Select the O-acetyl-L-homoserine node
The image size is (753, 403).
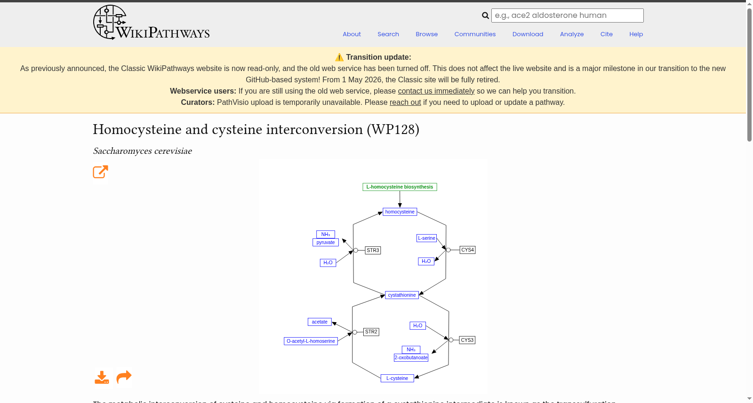pyautogui.click(x=311, y=341)
